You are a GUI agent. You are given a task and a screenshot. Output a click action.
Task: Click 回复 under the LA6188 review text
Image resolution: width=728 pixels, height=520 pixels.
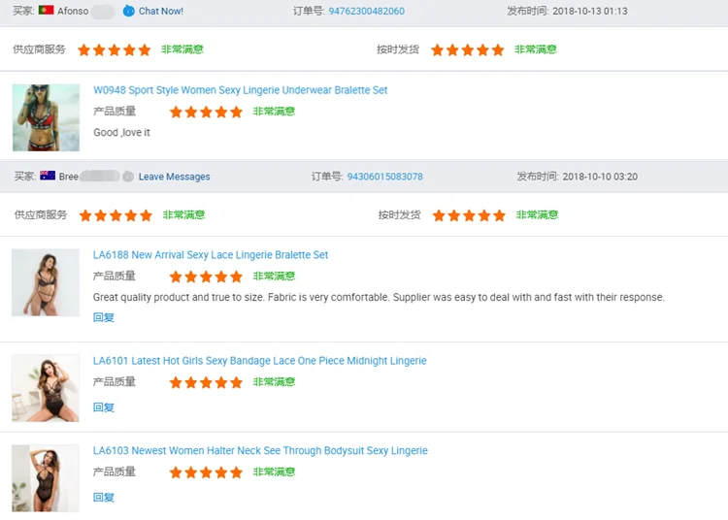103,317
